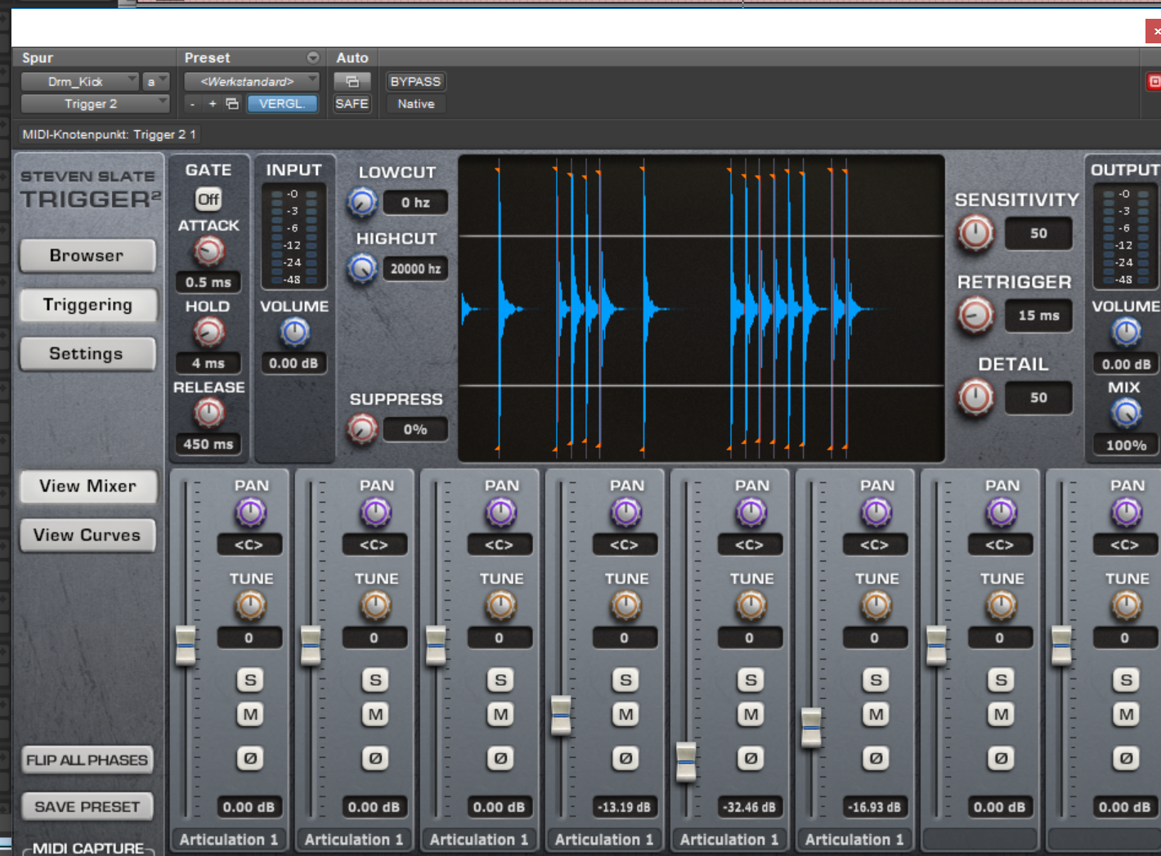Switch to the Triggering page
The image size is (1161, 856).
pos(87,305)
